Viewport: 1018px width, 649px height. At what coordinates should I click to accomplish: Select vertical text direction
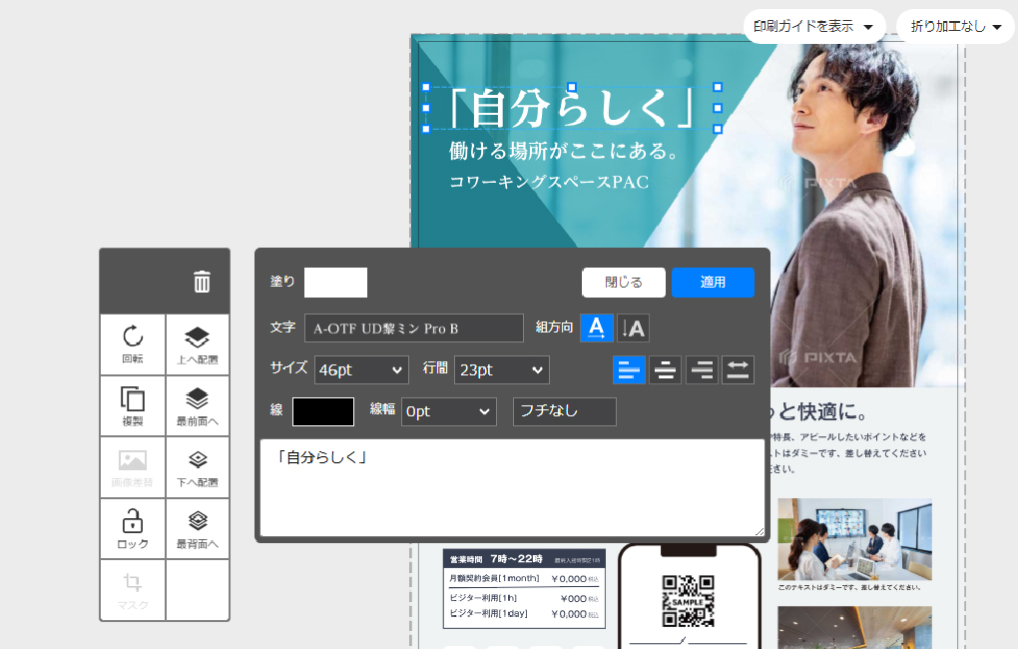click(x=633, y=327)
